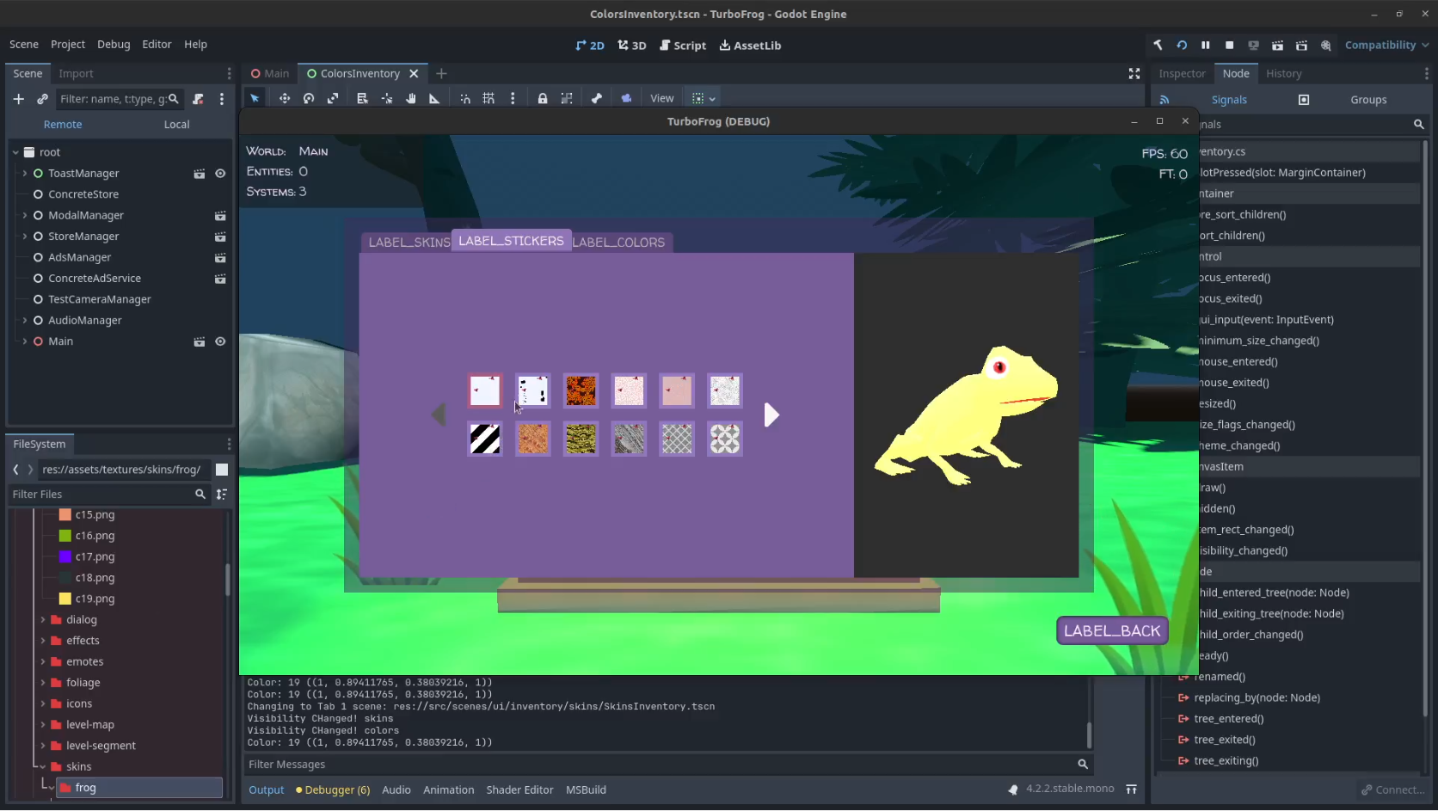1438x811 pixels.
Task: Activate the Pan Mode hand tool
Action: pyautogui.click(x=411, y=99)
